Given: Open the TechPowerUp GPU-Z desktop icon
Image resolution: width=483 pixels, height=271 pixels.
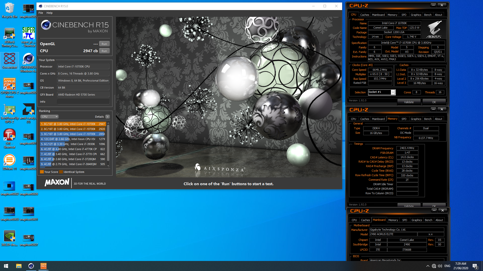Looking at the screenshot, I should point(10,113).
